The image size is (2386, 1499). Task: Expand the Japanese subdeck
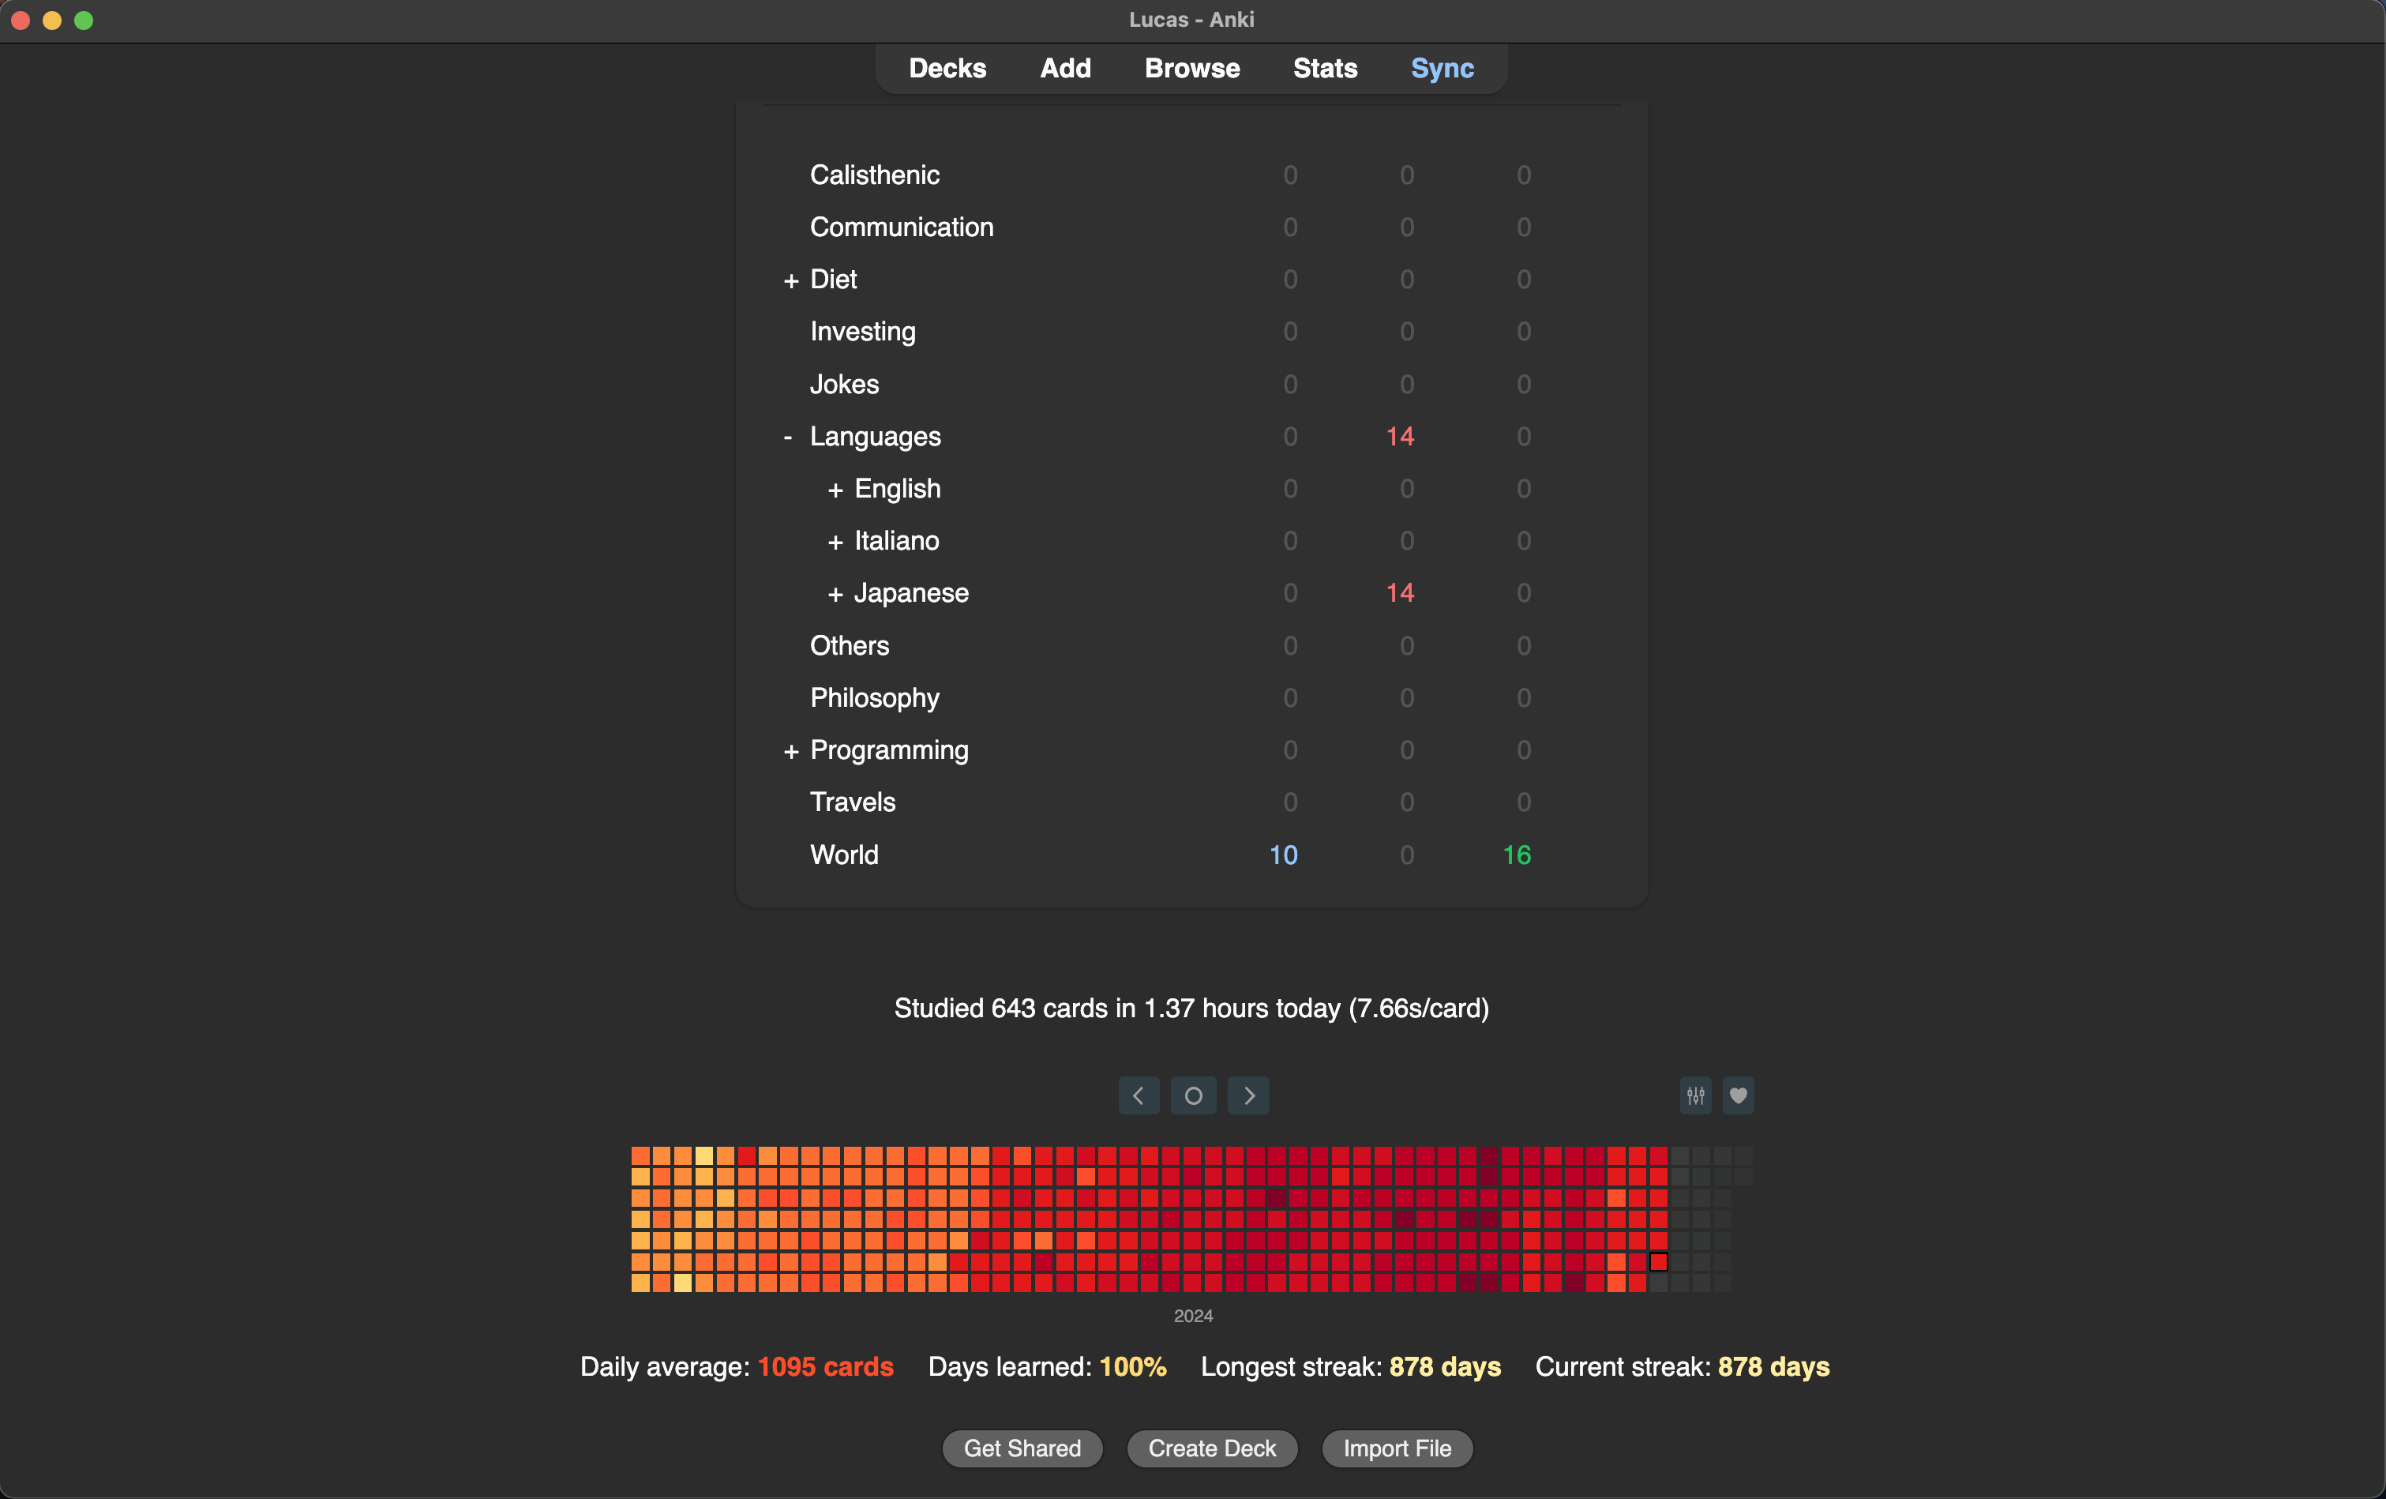835,592
